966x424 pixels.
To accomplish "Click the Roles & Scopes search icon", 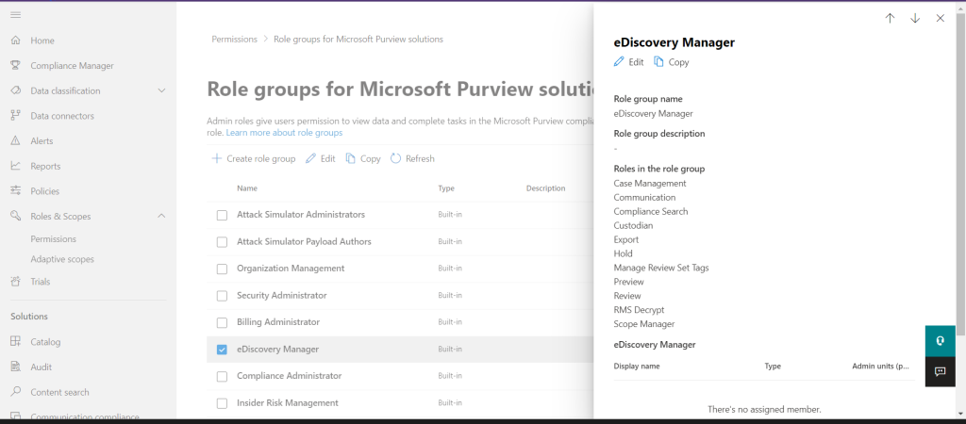I will [x=16, y=216].
